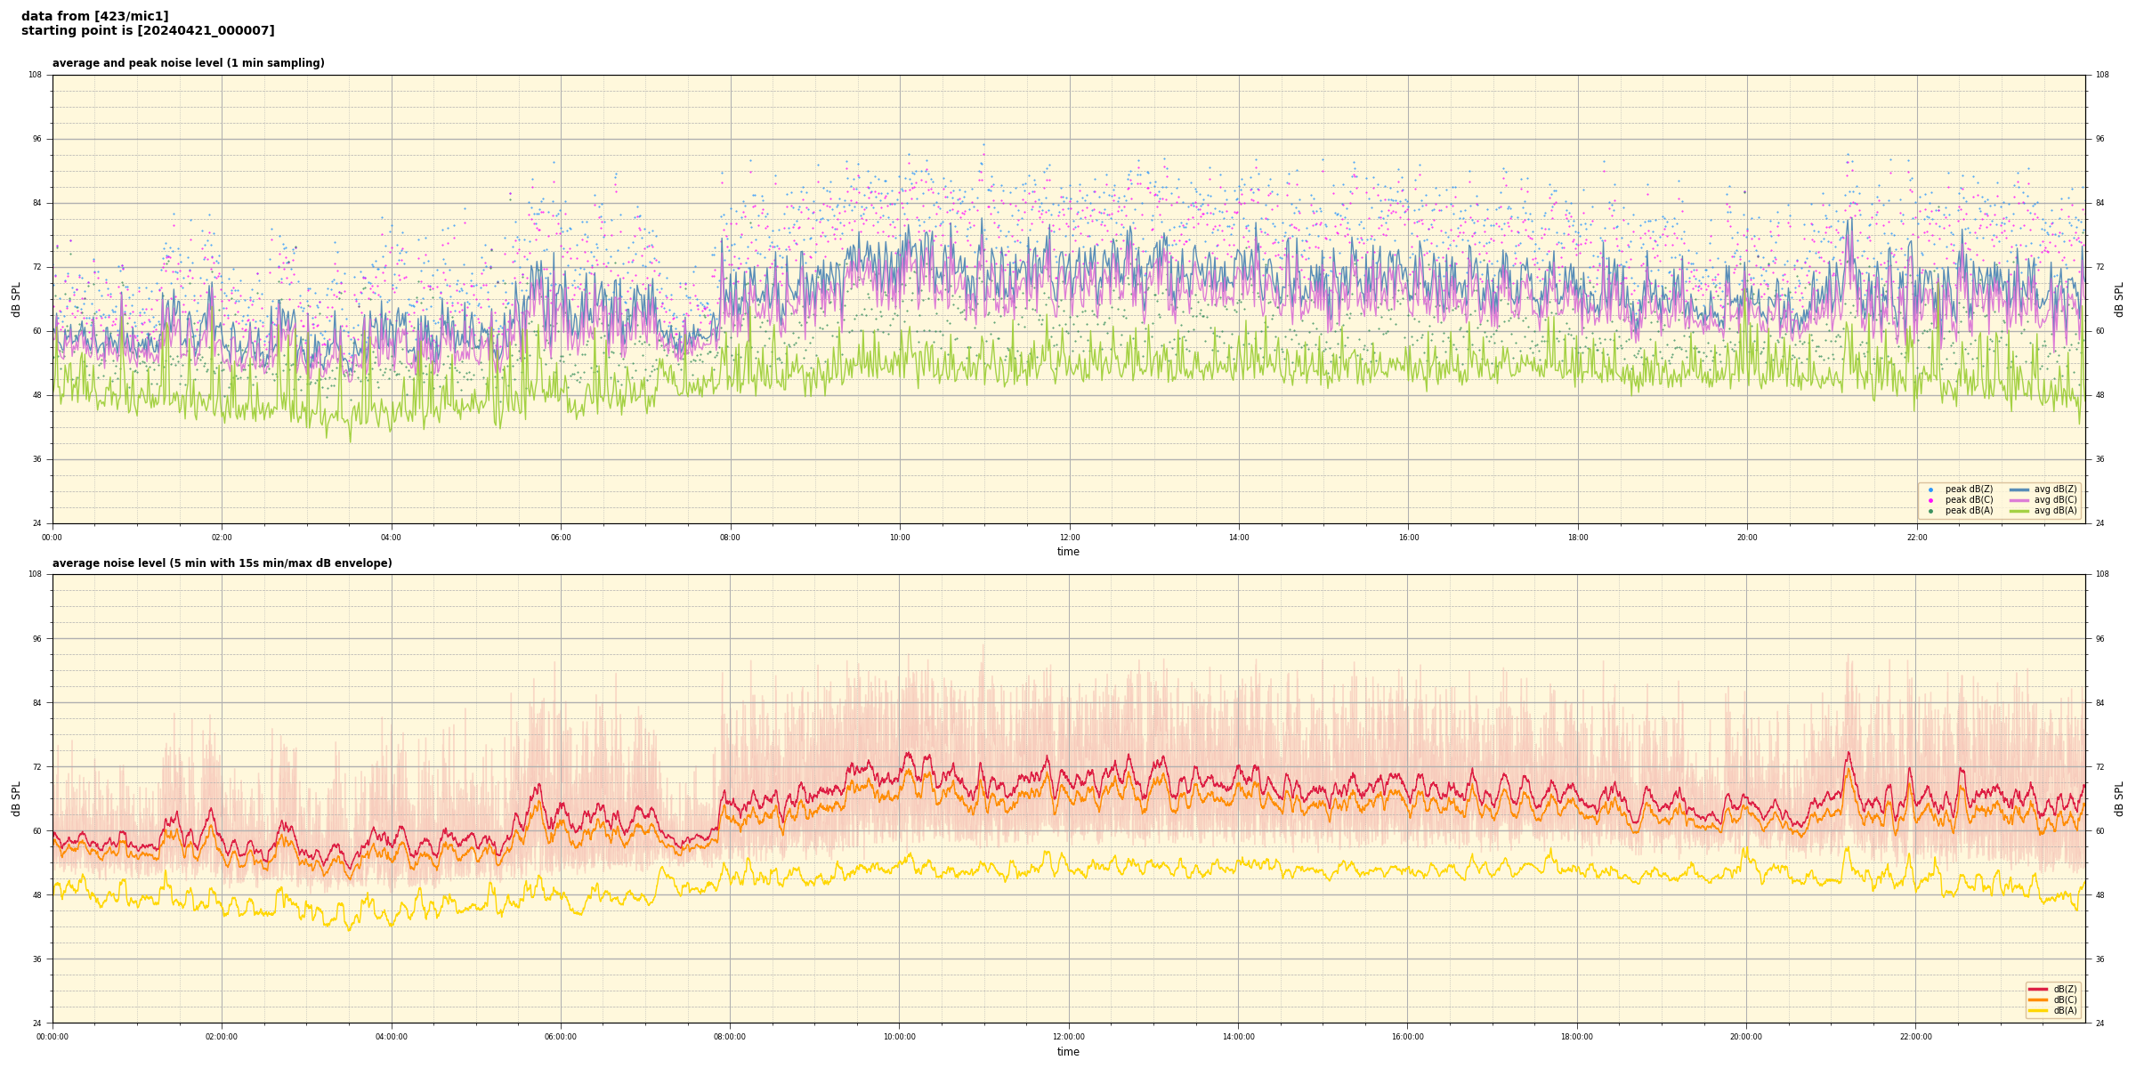
Task: Click the 'data from [423/mic1]' header text
Action: [94, 16]
